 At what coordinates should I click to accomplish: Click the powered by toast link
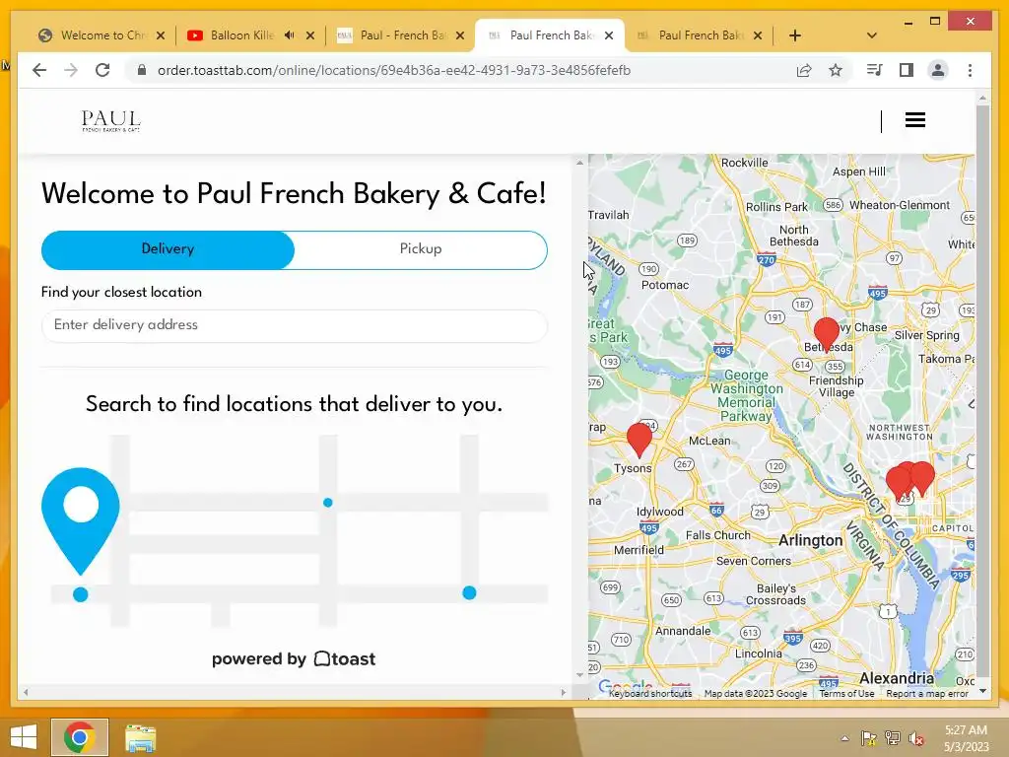[x=294, y=659]
